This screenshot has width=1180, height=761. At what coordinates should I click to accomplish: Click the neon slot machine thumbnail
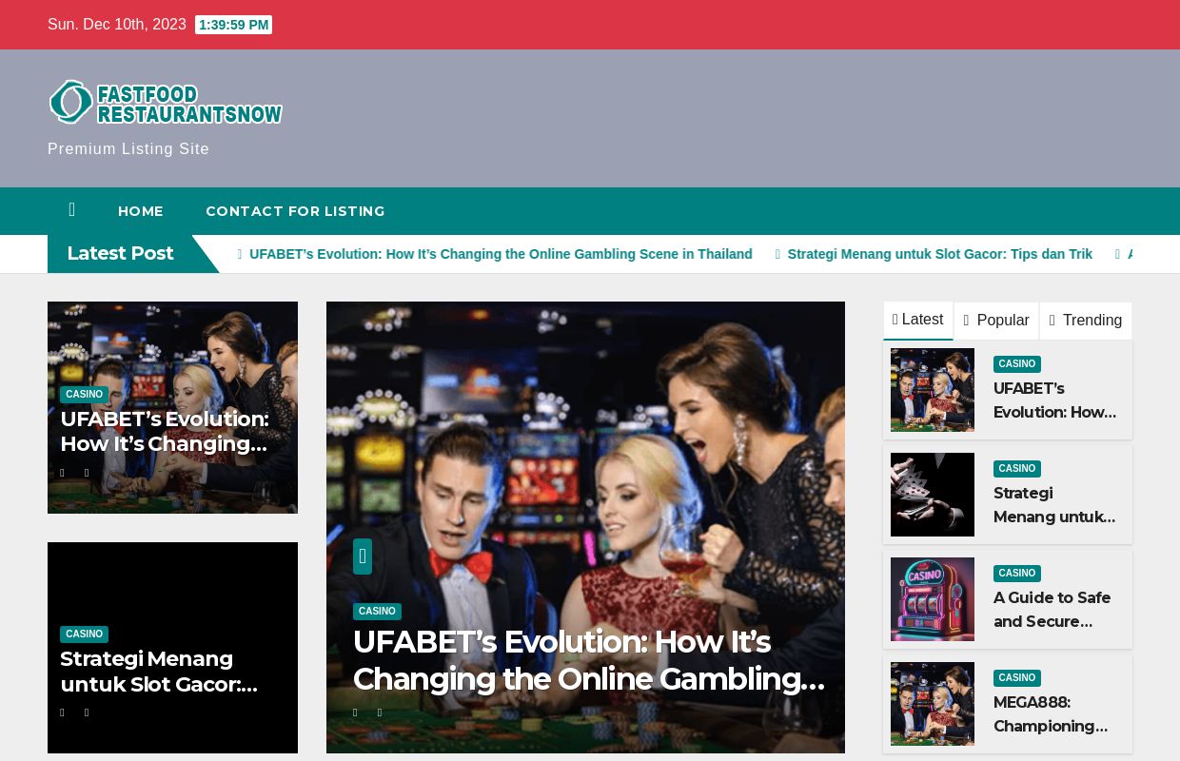[933, 599]
